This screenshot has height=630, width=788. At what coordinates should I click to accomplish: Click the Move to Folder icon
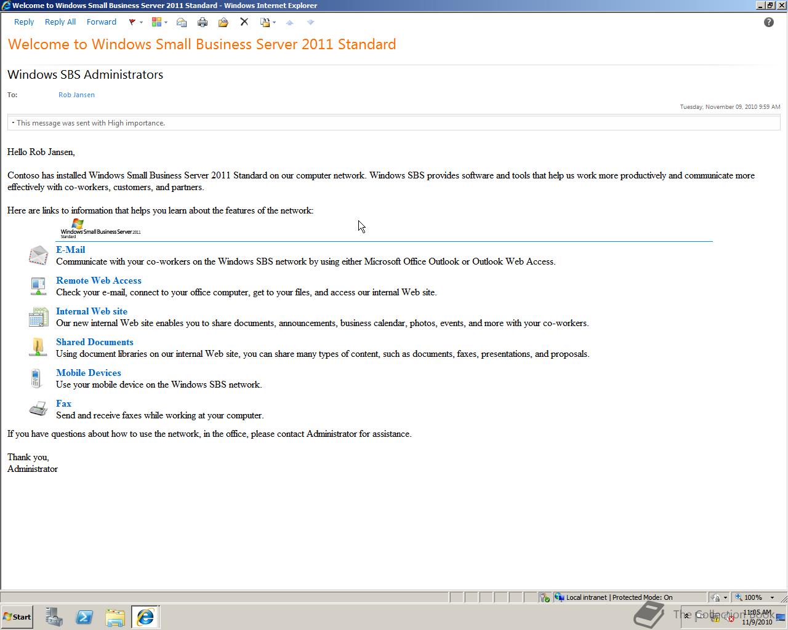click(x=265, y=22)
